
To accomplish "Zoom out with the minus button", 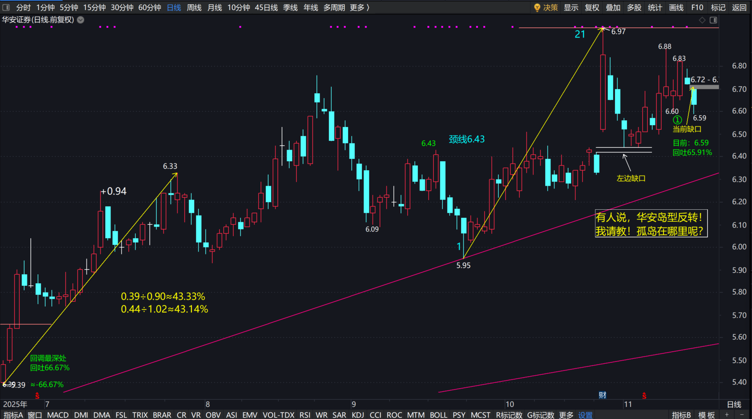I will click(742, 415).
